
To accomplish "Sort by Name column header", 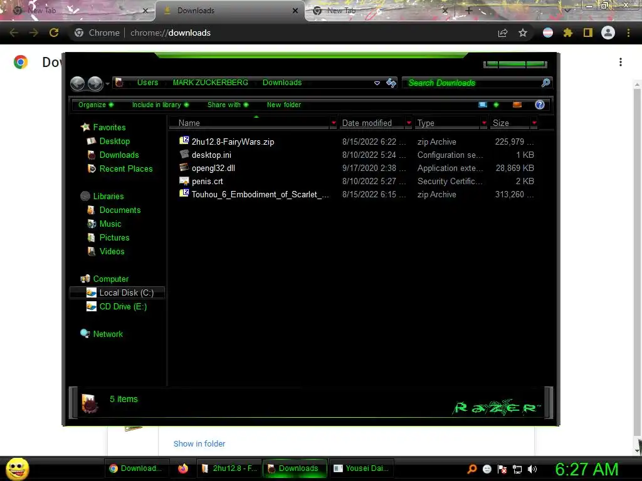I will pos(250,123).
